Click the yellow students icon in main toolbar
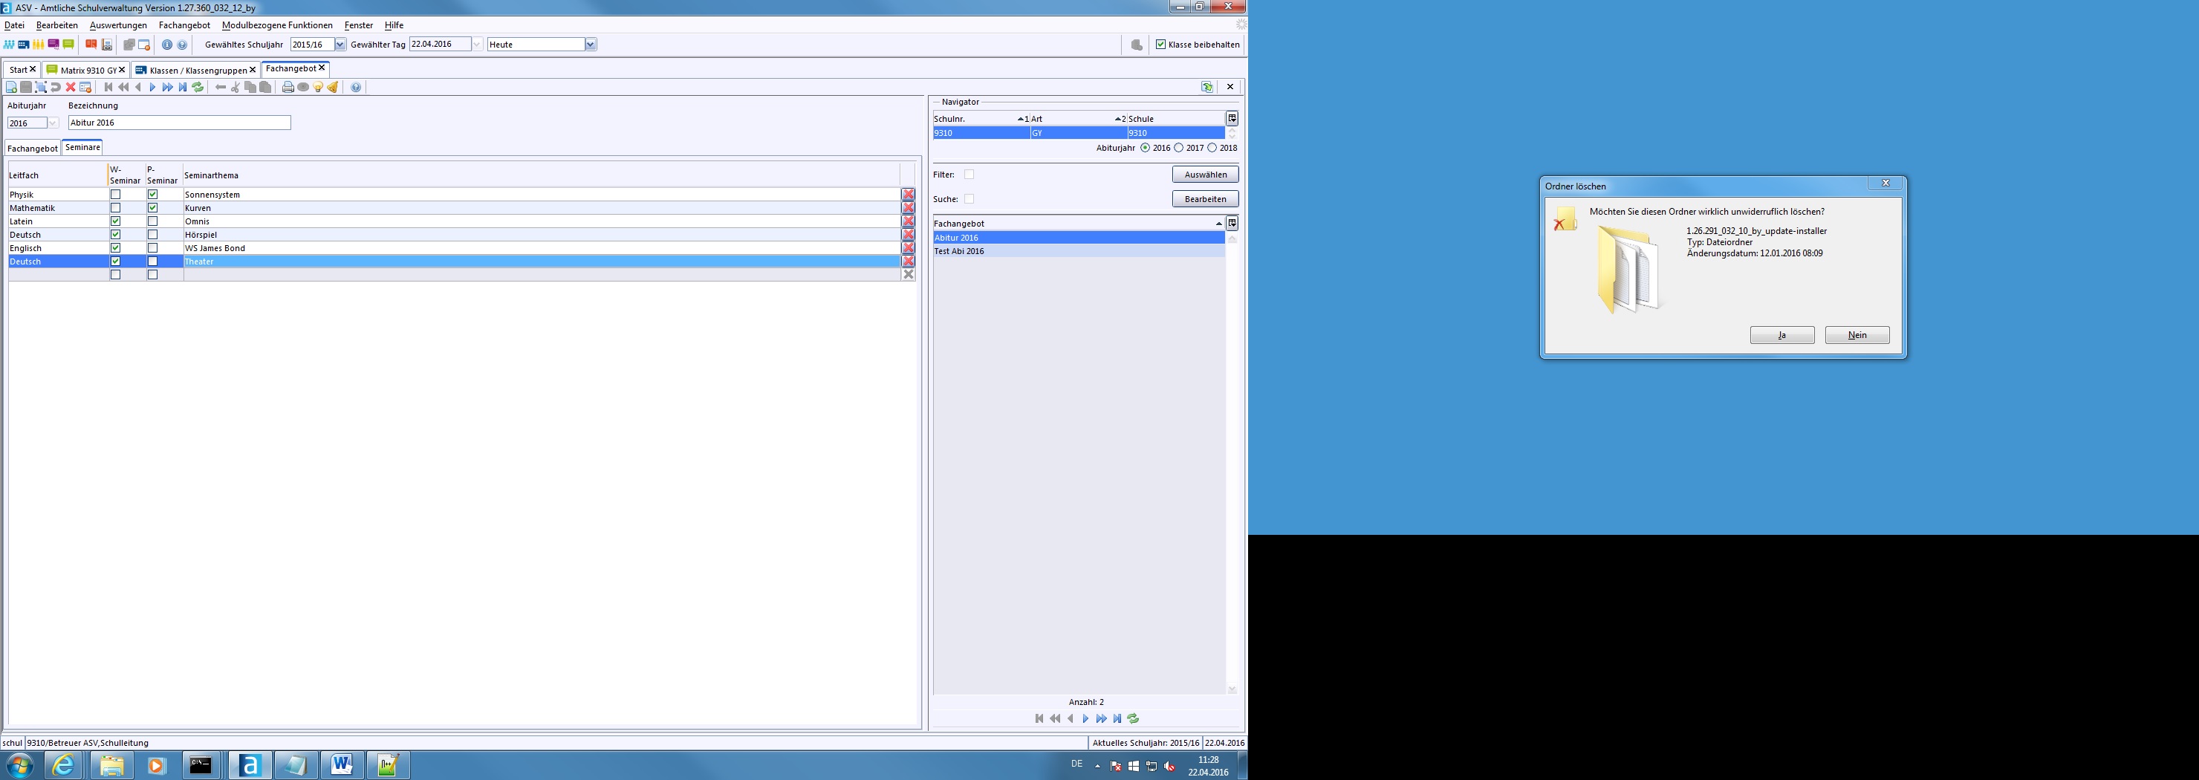Screen dimensions: 2199x780 39,45
